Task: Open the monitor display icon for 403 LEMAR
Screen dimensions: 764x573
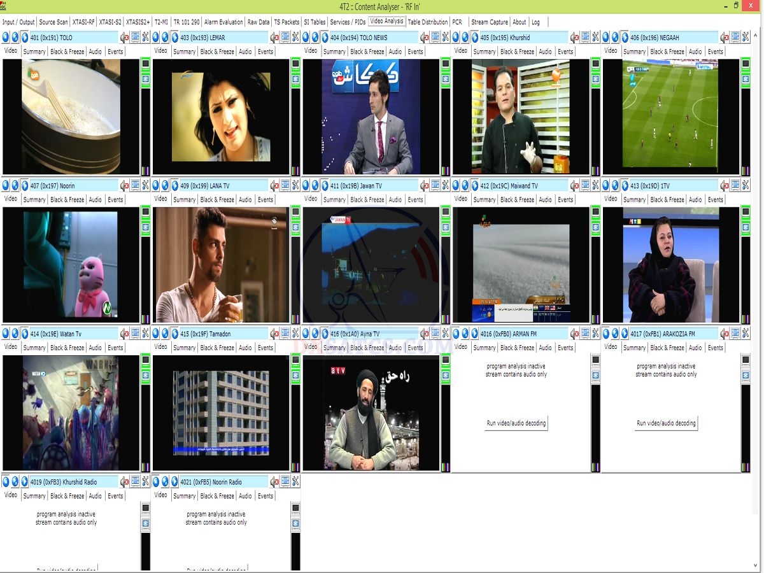Action: tap(285, 38)
